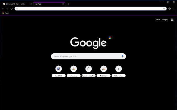Viewport: 177px width, 110px height.
Task: Open the Extensions shortcut icon
Action: click(74, 69)
